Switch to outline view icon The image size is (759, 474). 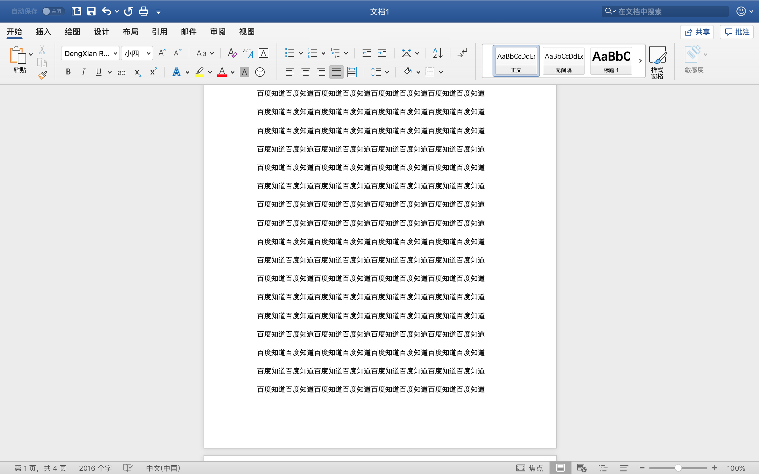(x=603, y=468)
